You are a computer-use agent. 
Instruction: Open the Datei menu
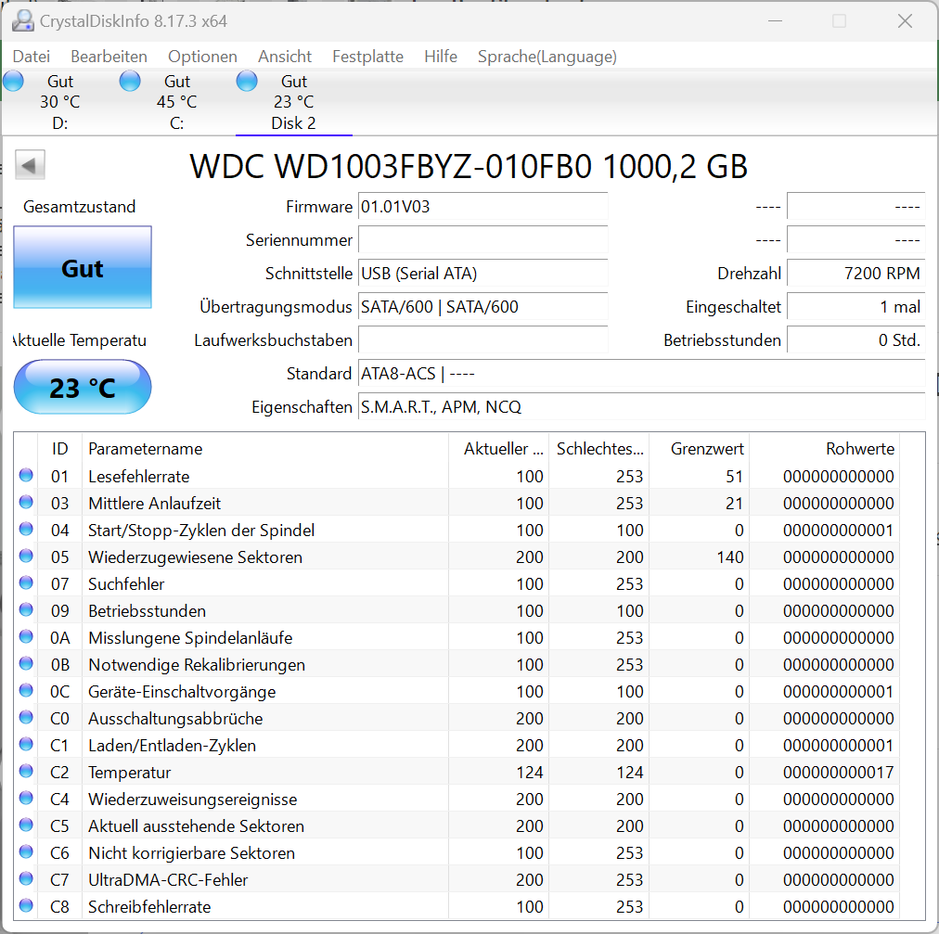(31, 57)
